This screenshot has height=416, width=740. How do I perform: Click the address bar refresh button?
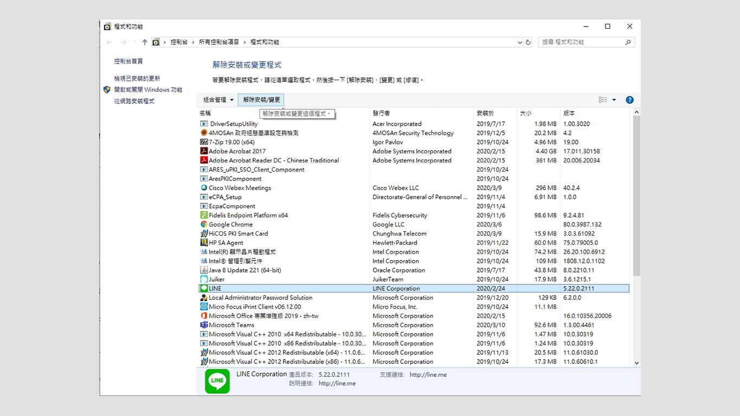[x=529, y=42]
